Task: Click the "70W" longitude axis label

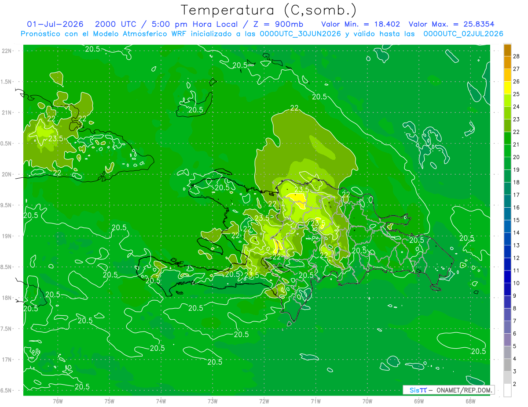Action: [x=367, y=401]
